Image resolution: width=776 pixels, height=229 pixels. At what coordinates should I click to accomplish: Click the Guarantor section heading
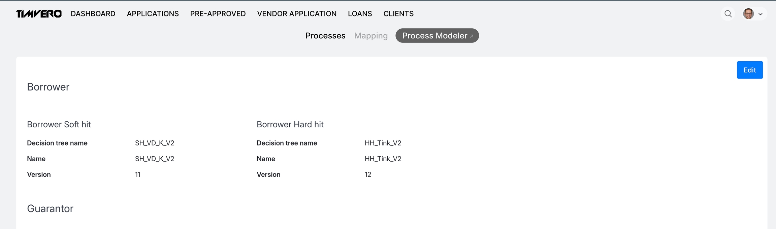click(x=50, y=208)
